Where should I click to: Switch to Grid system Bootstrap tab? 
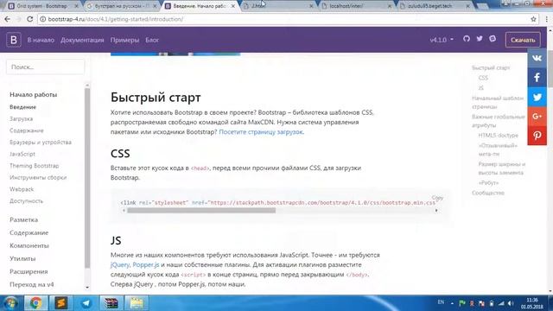[41, 6]
